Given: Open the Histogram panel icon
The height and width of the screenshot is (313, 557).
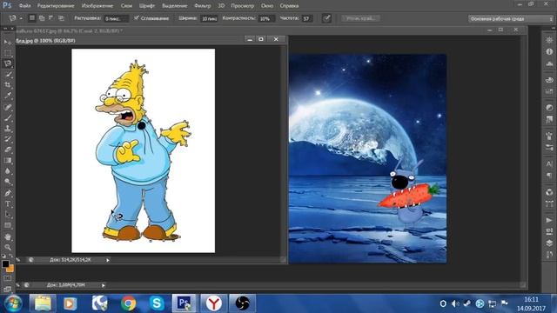Looking at the screenshot, I should 549,63.
